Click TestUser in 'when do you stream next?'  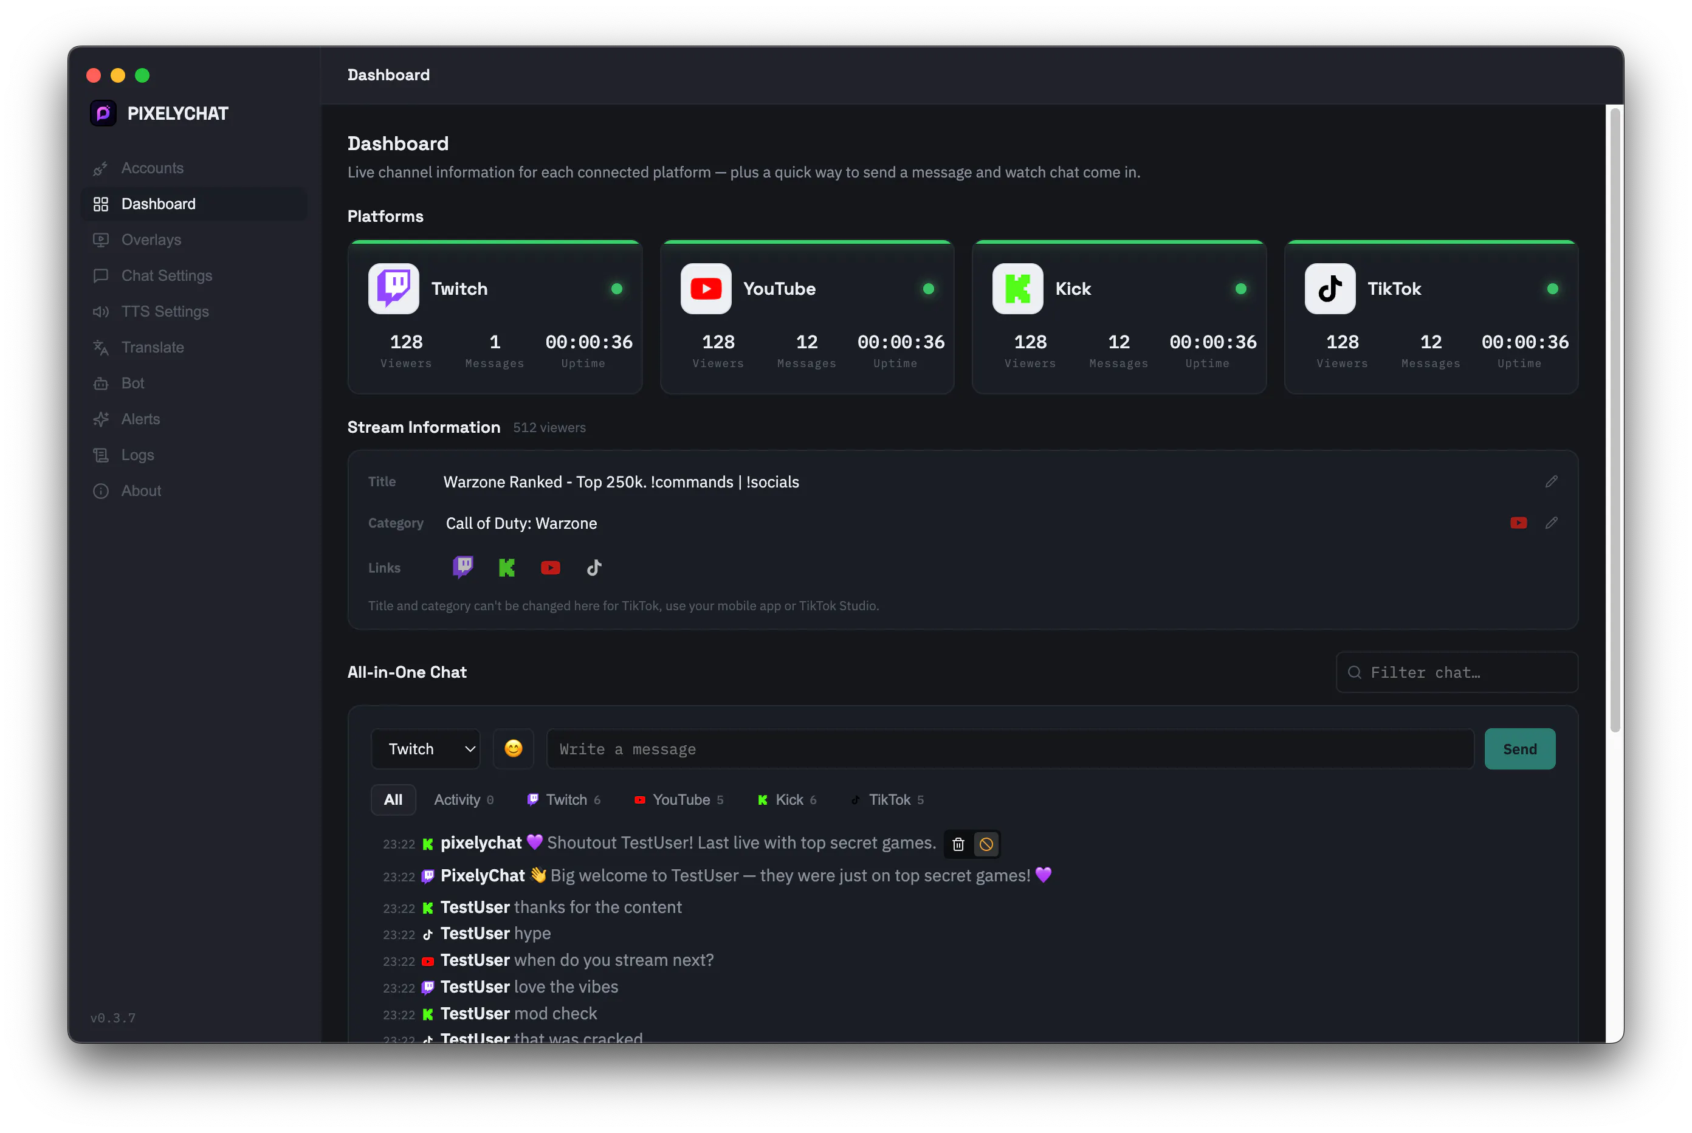pos(475,960)
